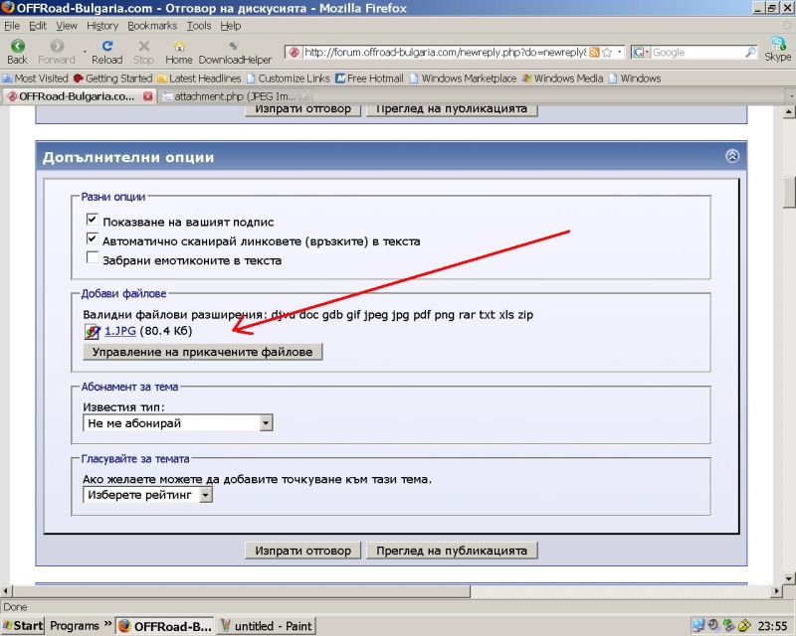Switch to untitled - Paint taskbar button
This screenshot has width=796, height=636.
267,626
